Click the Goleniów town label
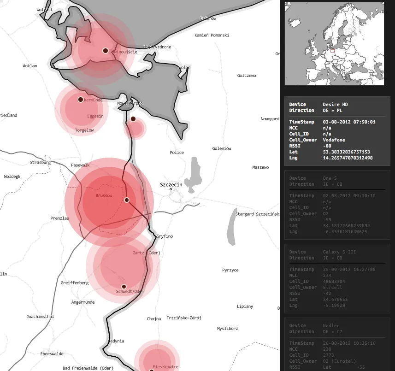The width and height of the screenshot is (395, 371). pyautogui.click(x=222, y=148)
